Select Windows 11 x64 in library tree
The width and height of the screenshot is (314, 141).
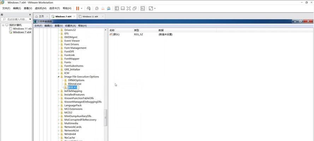point(20,29)
